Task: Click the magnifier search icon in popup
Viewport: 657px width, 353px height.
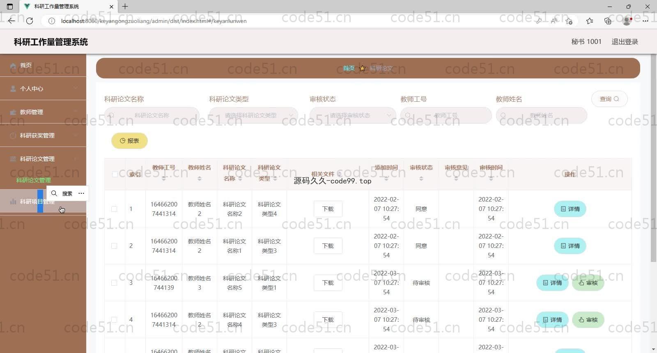Action: pyautogui.click(x=54, y=193)
